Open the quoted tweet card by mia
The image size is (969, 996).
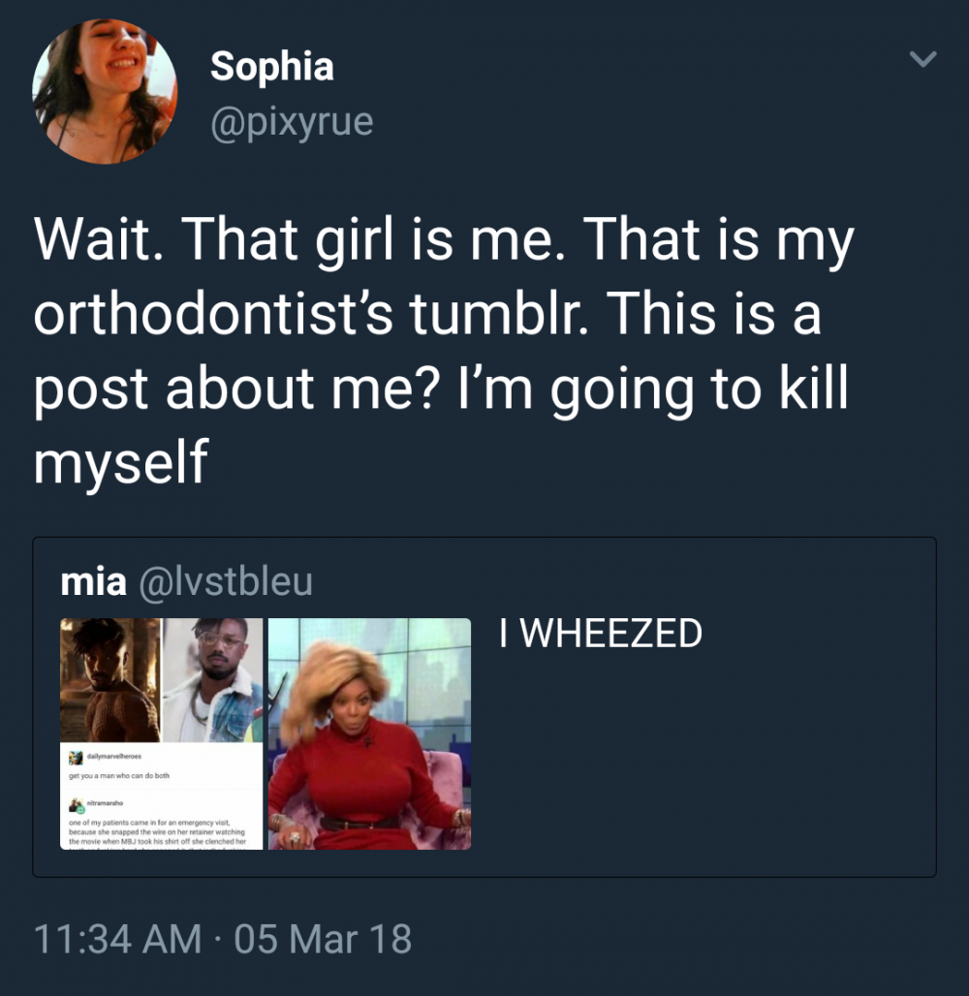(717, 756)
